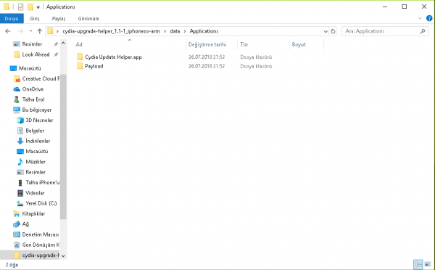Click navigation pane scroll down arrow
Image resolution: width=435 pixels, height=270 pixels.
click(x=63, y=255)
